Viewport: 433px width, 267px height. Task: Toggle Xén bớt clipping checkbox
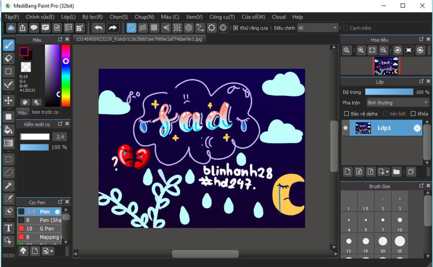pos(385,114)
